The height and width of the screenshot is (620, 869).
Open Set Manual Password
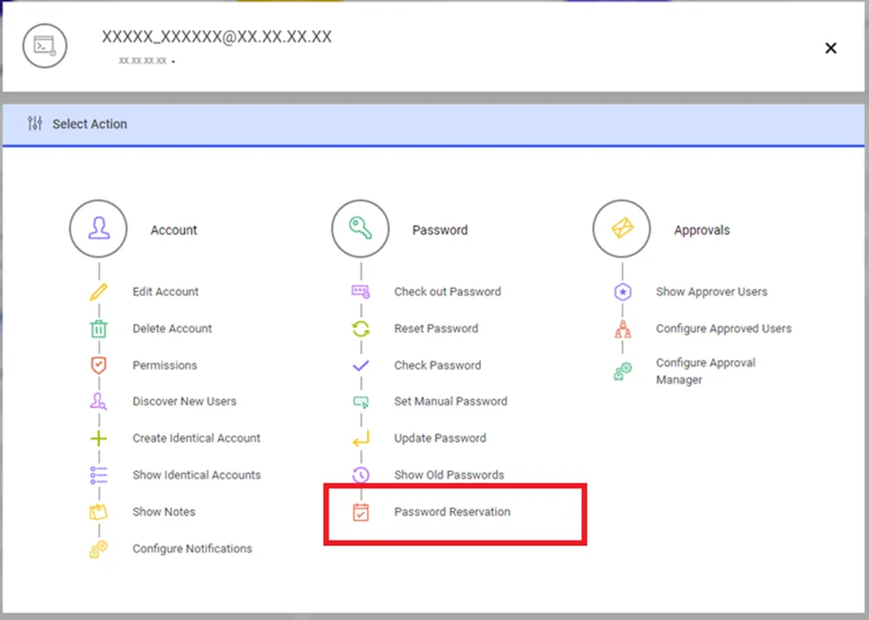(450, 401)
